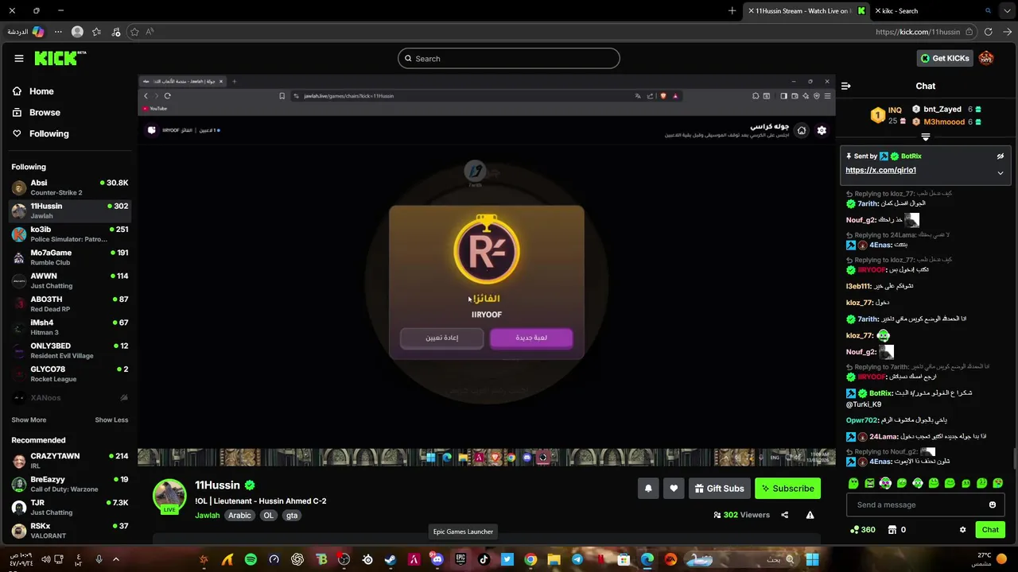
Task: Open ABO3TH Red Dead RP channel
Action: (x=70, y=304)
